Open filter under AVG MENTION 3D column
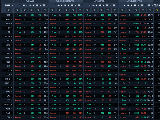The image size is (160, 120). [108, 10]
